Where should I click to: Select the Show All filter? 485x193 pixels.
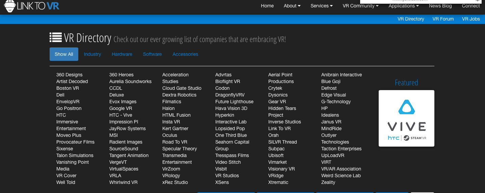click(64, 54)
